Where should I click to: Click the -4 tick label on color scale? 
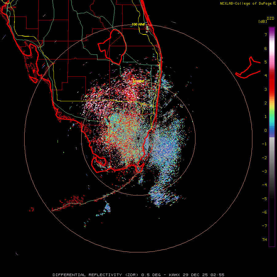coord(264,185)
